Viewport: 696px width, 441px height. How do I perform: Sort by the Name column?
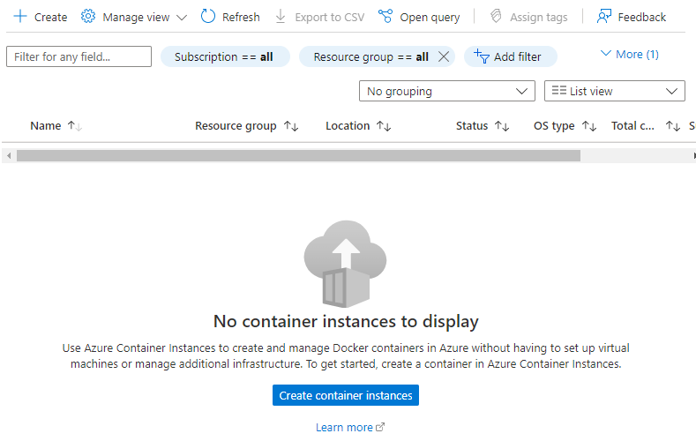[x=46, y=125]
